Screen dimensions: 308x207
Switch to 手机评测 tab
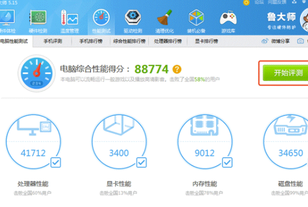[53, 41]
